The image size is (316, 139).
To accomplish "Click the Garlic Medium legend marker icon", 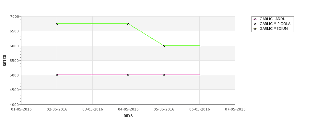I will click(x=255, y=29).
